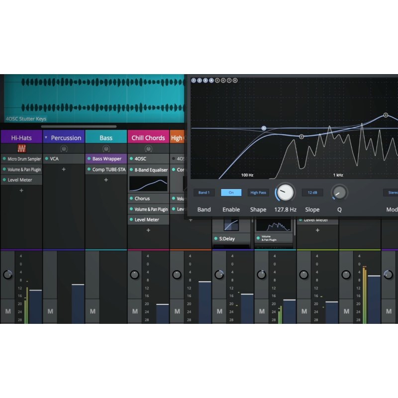The height and width of the screenshot is (398, 398).
Task: Open Hi-Hats Volume & Pan Plugin row
Action: [21, 169]
